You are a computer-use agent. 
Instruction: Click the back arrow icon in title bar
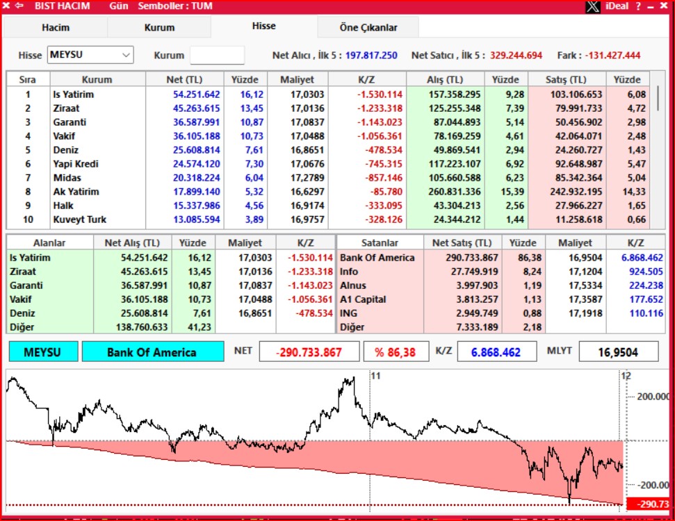tap(18, 6)
